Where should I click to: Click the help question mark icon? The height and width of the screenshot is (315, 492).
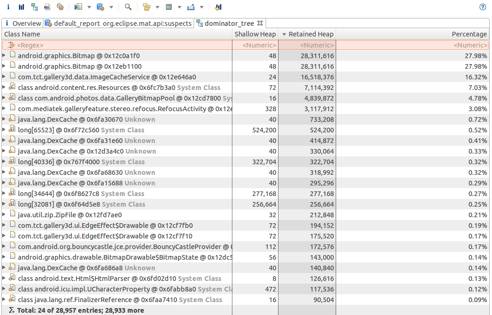point(483,7)
